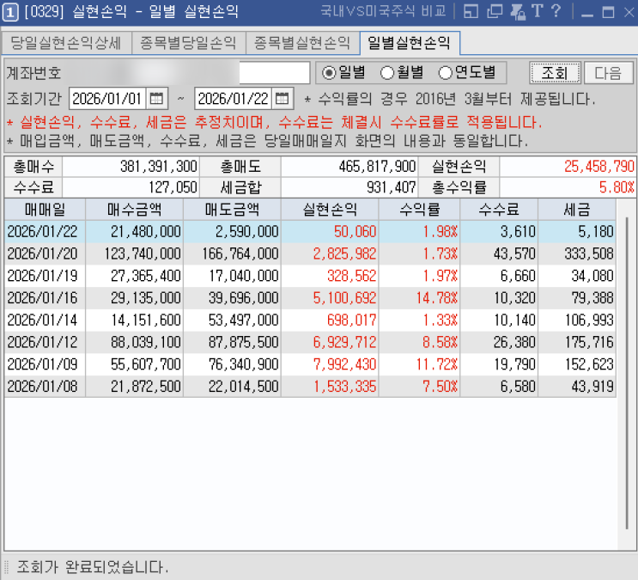
Task: Focus the start date field 2026/01/01
Action: (107, 99)
